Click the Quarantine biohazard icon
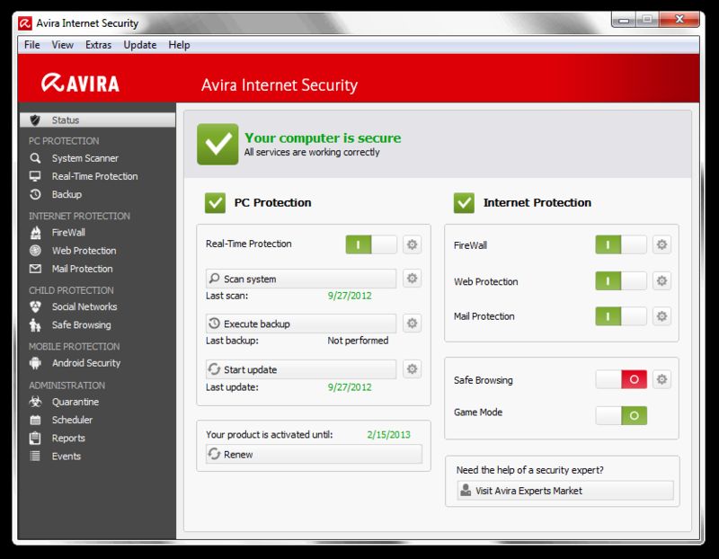Screen dimensions: 719x559 click(x=35, y=402)
